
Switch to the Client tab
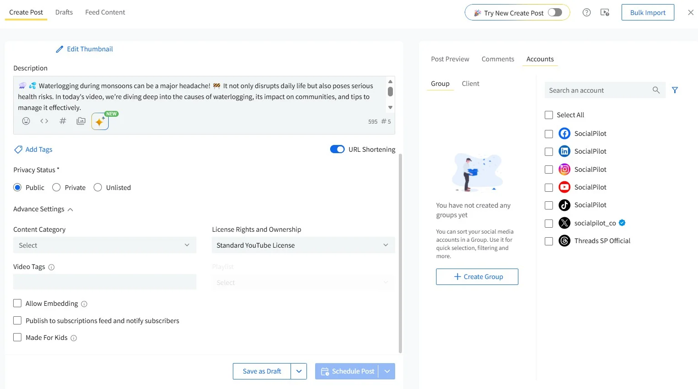[x=471, y=84]
